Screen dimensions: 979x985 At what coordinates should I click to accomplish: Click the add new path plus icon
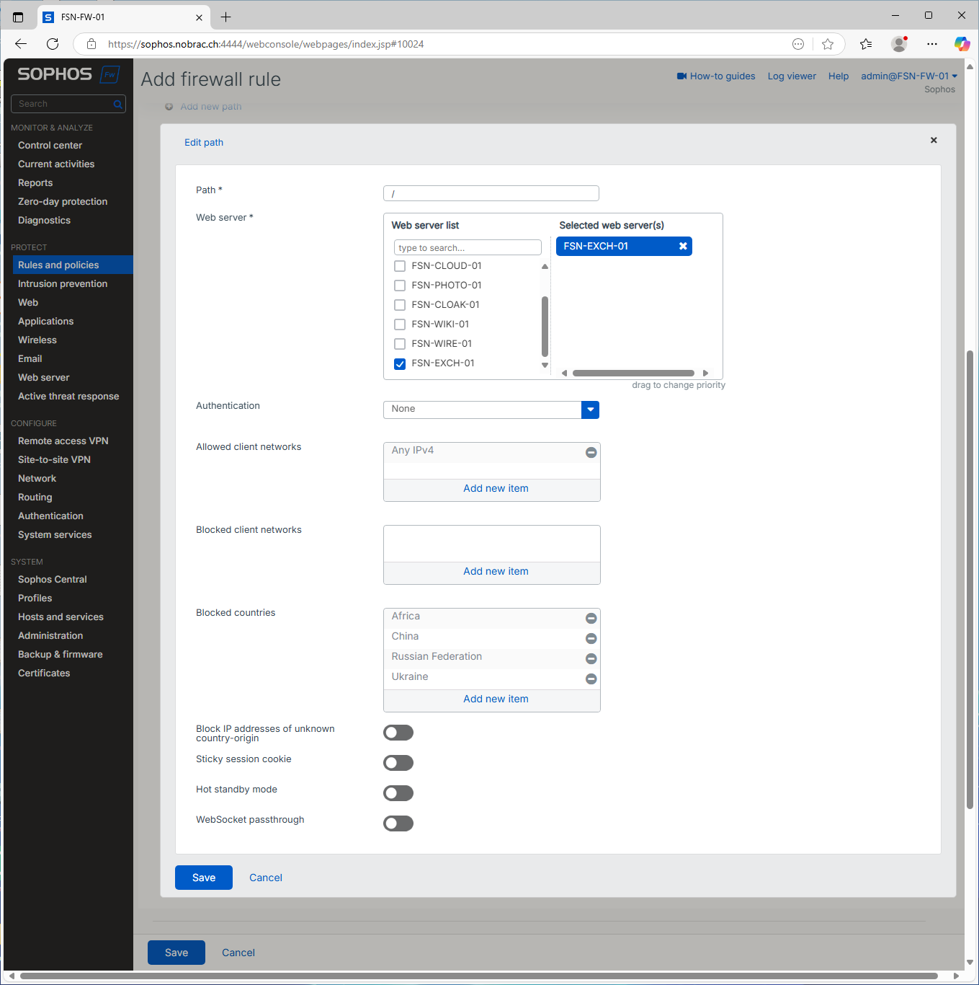click(x=169, y=107)
